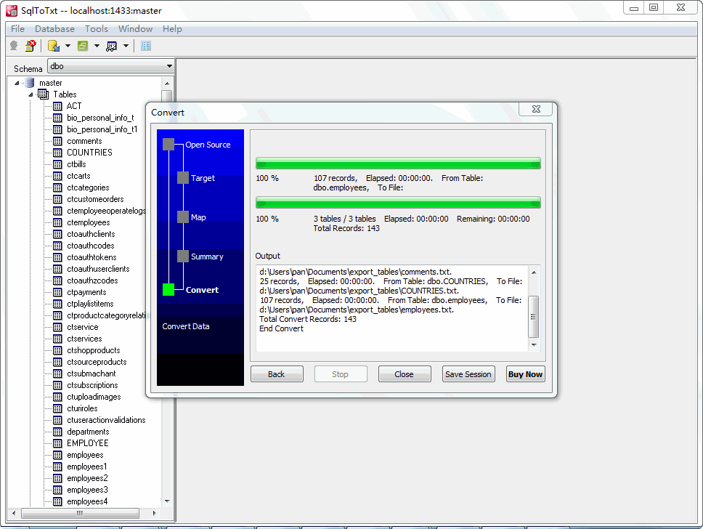Click the Stop button in Convert dialog
The image size is (703, 529).
(341, 374)
